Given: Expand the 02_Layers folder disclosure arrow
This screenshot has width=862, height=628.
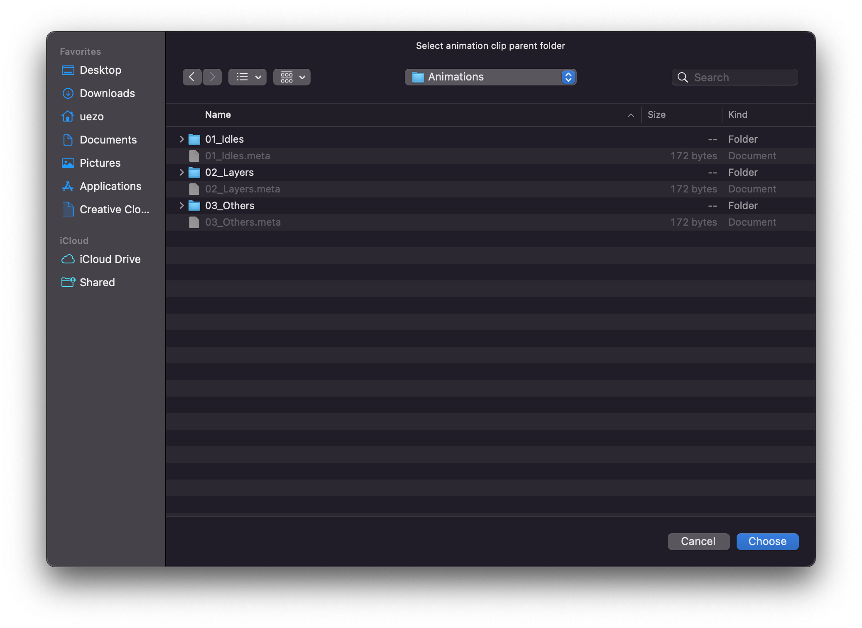Looking at the screenshot, I should tap(181, 173).
